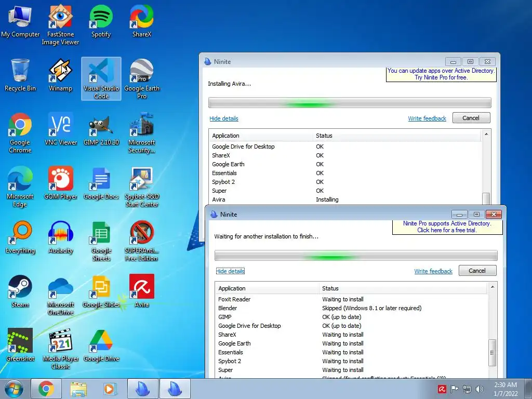Click Cancel in the back Ninite window
Viewport: 532px width, 399px height.
471,118
